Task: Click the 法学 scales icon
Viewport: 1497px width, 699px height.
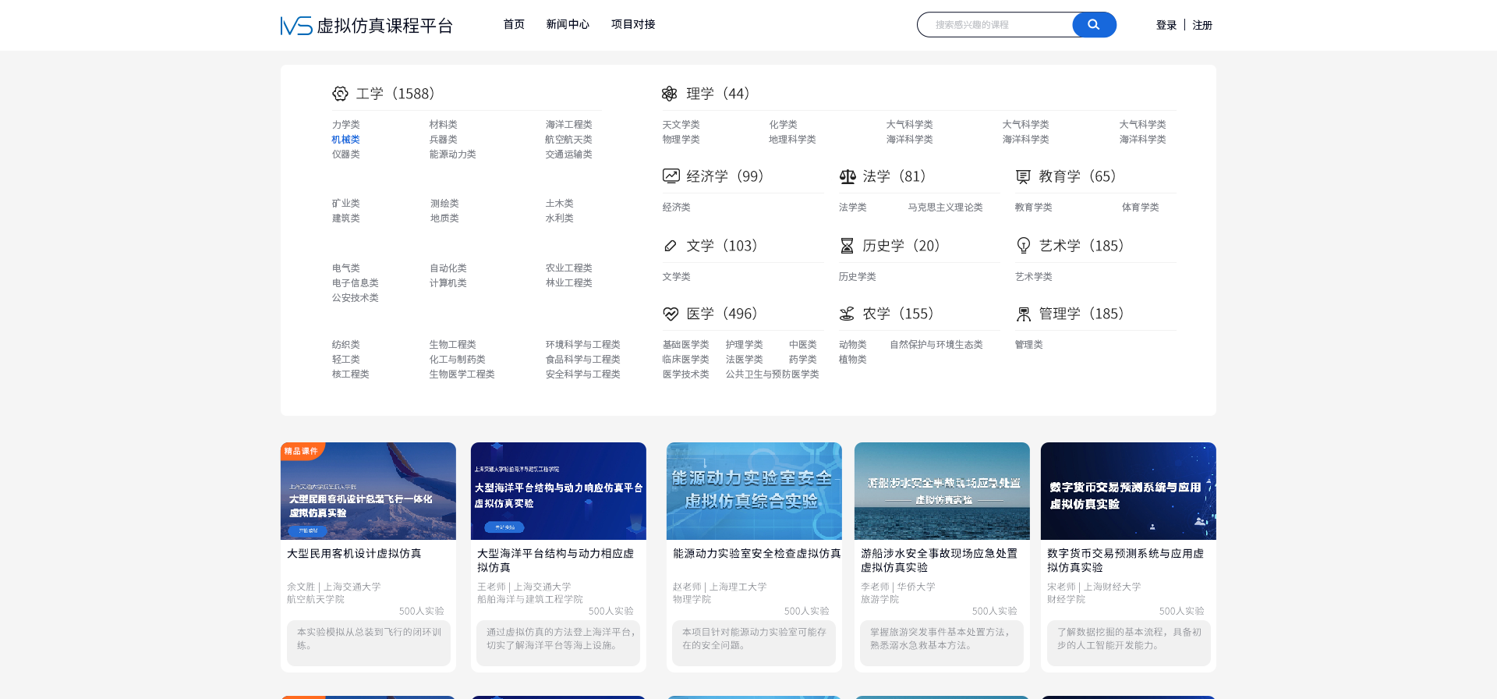Action: pos(848,176)
